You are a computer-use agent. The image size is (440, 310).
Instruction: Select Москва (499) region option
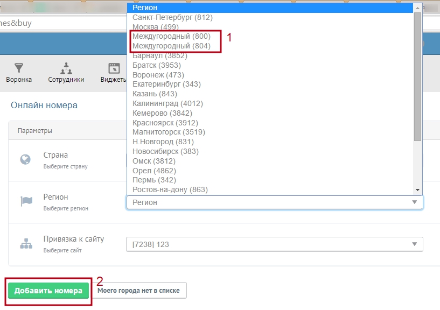pos(270,27)
